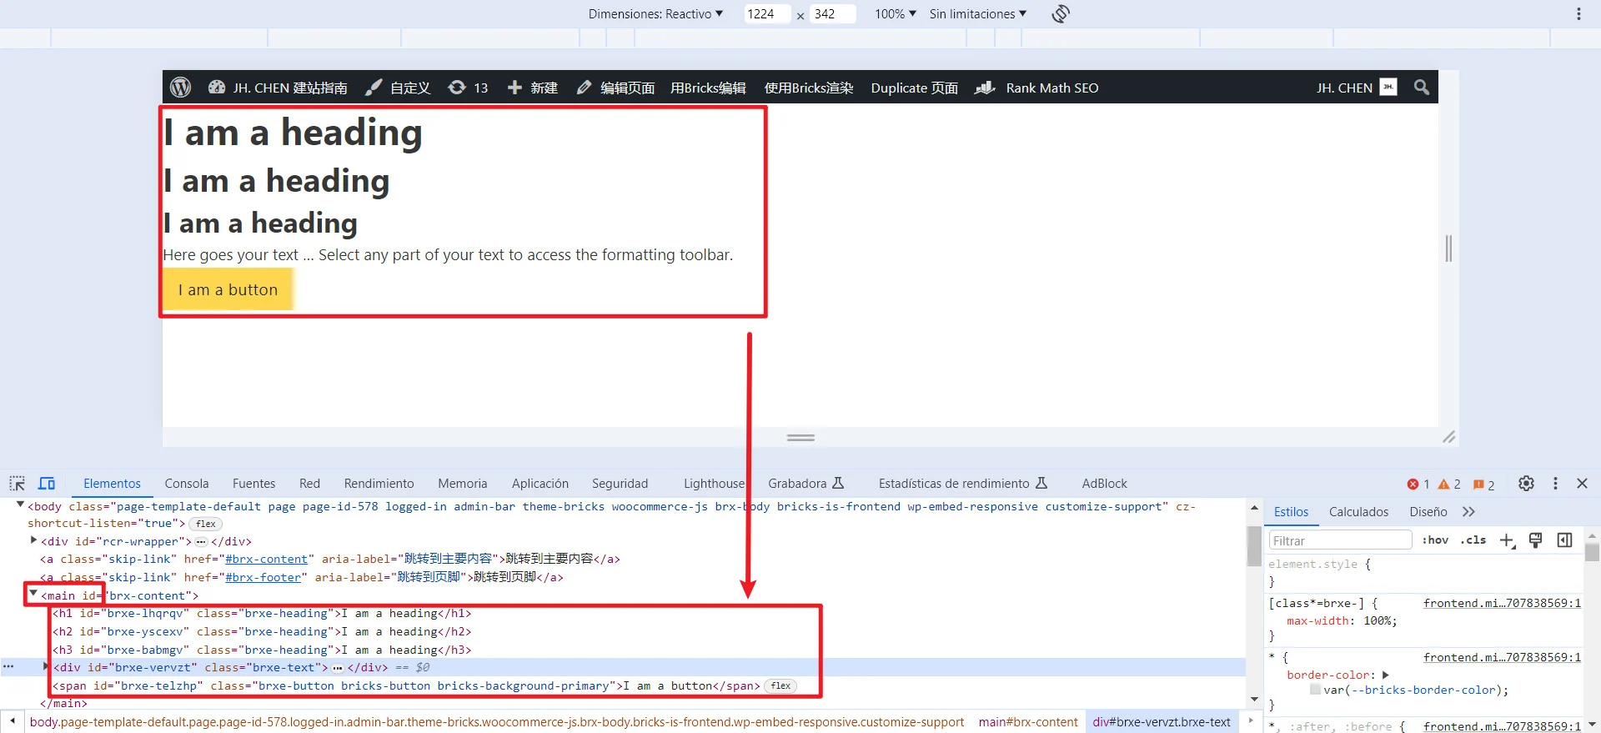The width and height of the screenshot is (1601, 733).
Task: Activate the inspect element picker icon
Action: click(17, 484)
